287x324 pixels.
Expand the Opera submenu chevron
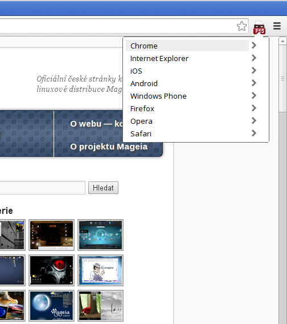[254, 121]
